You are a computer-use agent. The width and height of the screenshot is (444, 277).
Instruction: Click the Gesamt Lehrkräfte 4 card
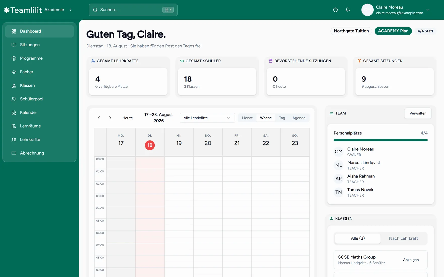tap(128, 82)
